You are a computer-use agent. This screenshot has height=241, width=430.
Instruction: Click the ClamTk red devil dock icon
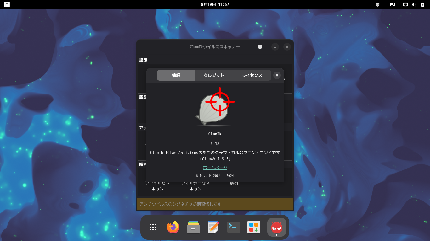277,227
